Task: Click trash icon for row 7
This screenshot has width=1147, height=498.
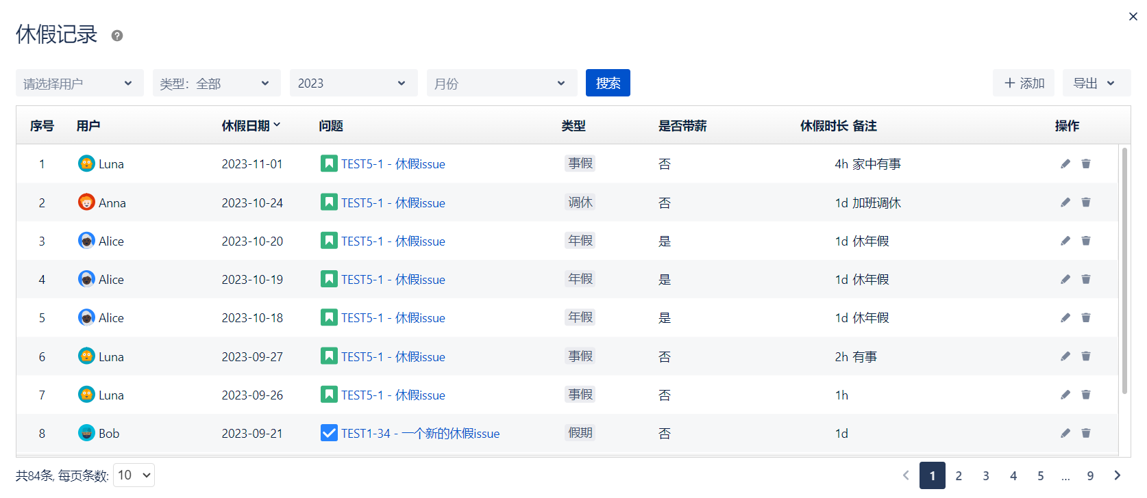Action: coord(1085,395)
